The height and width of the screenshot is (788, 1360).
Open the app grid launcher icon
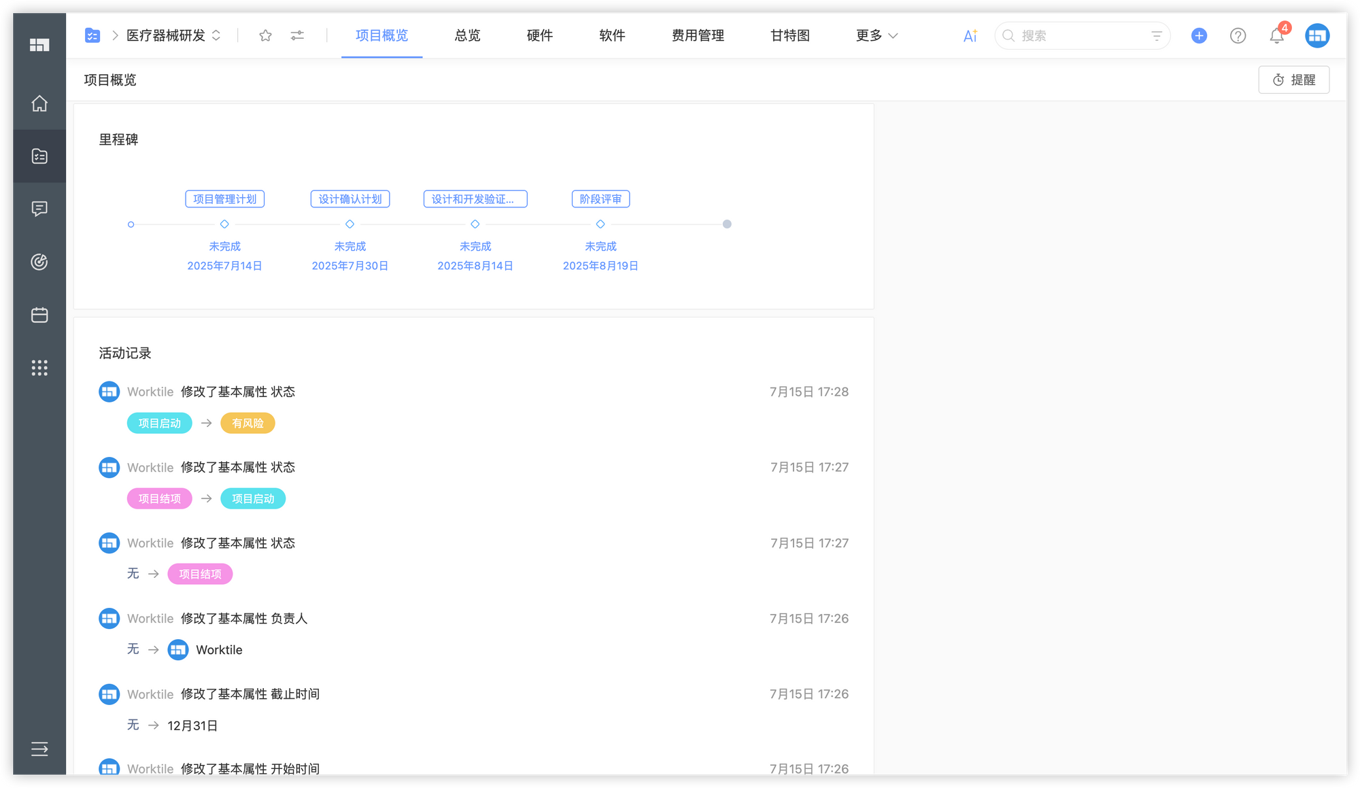pyautogui.click(x=39, y=368)
